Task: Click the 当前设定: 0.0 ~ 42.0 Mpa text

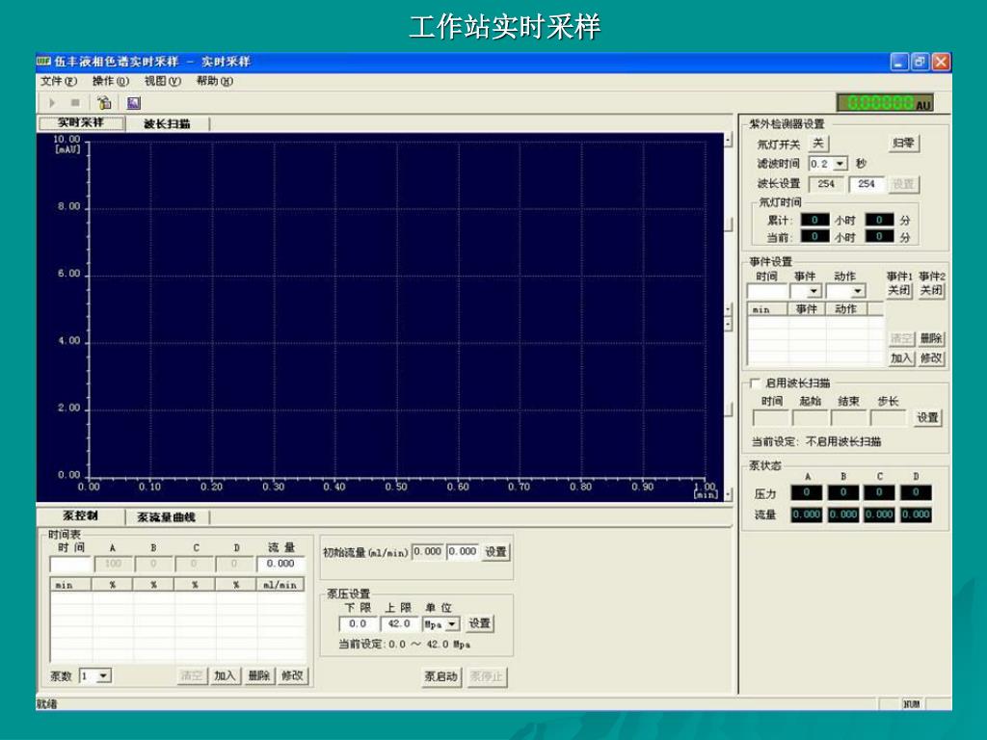Action: click(405, 645)
